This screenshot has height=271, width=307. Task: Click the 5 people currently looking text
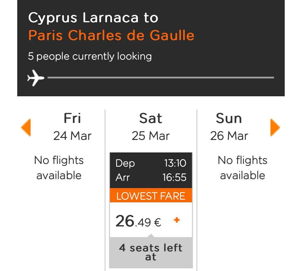click(90, 56)
